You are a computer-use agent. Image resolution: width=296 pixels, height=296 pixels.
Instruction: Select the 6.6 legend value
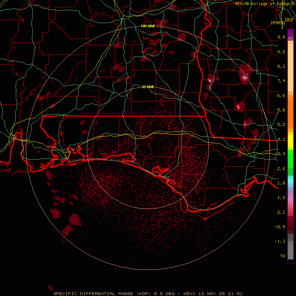(x=281, y=95)
